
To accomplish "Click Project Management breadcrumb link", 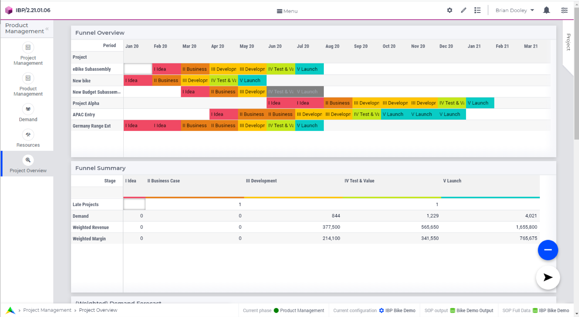I will click(x=47, y=310).
